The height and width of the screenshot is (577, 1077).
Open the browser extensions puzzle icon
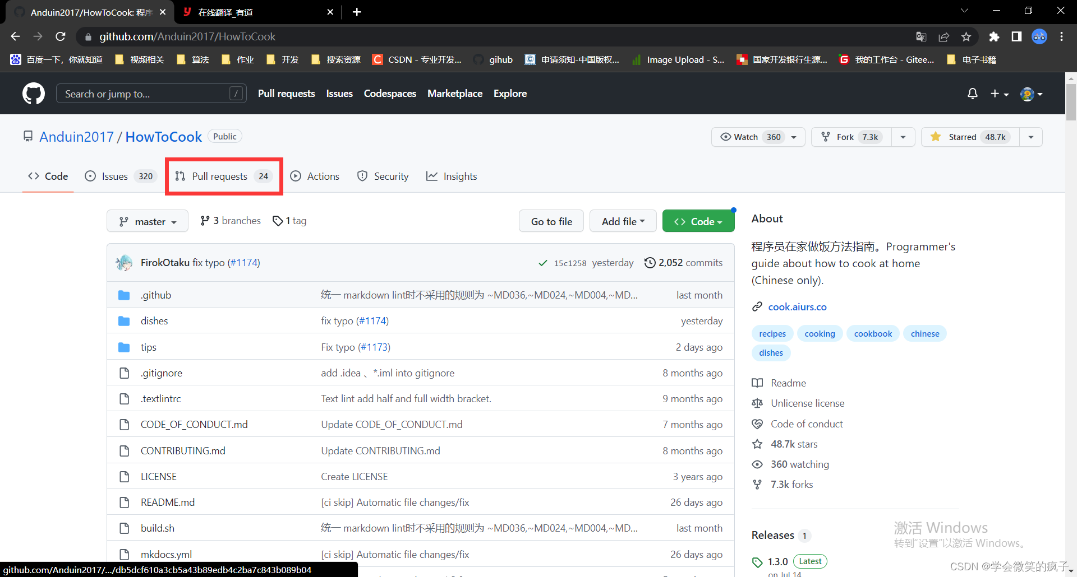pos(994,36)
